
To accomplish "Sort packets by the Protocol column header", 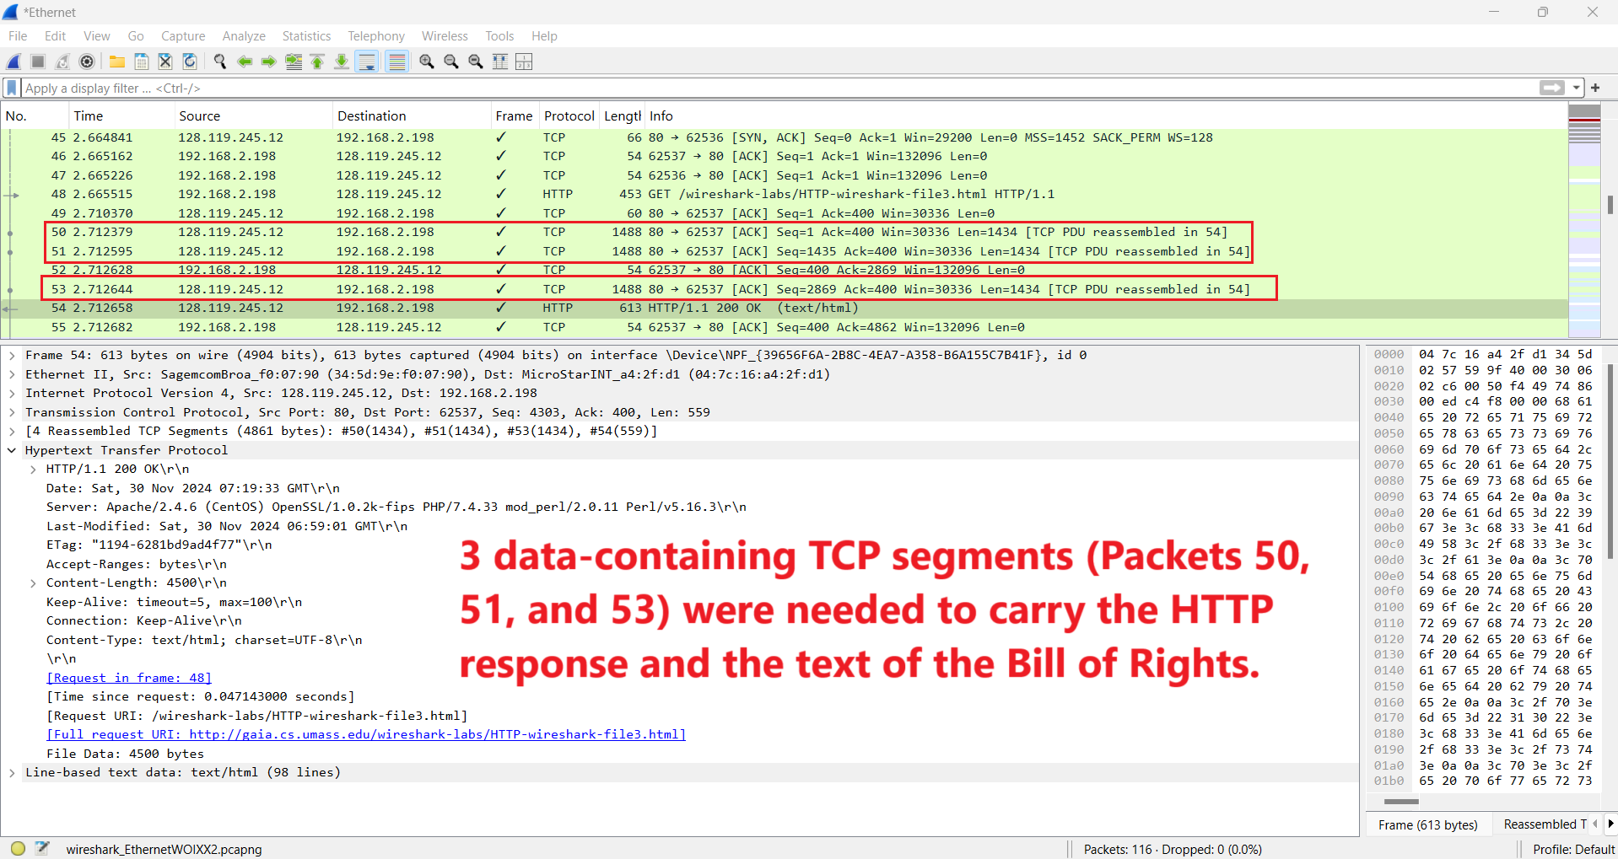I will click(x=569, y=115).
